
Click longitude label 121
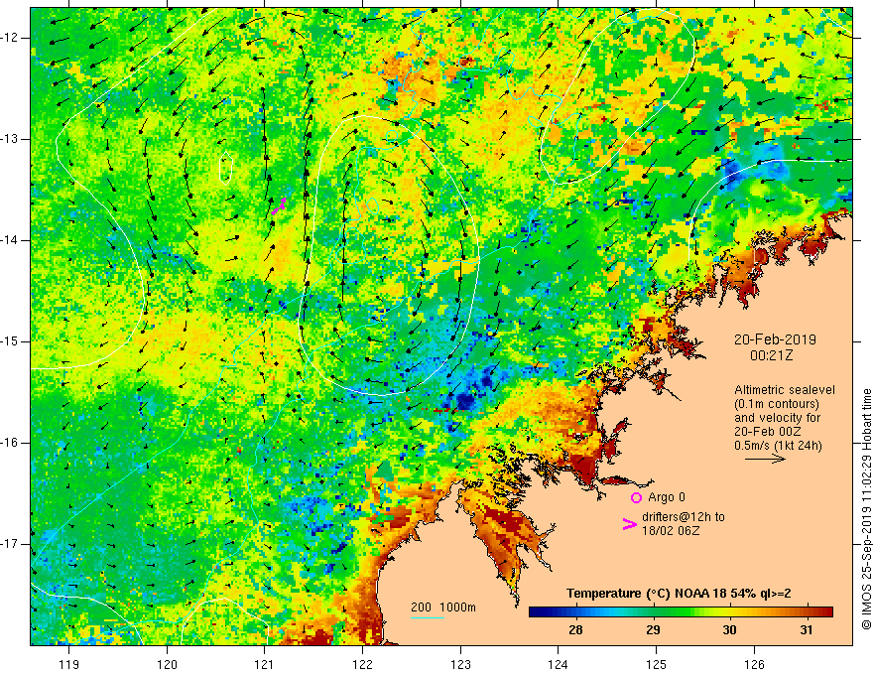coord(265,664)
